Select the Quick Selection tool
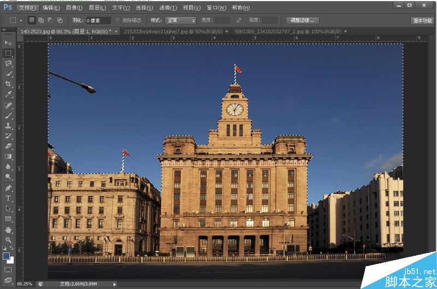This screenshot has height=289, width=437. click(x=8, y=74)
